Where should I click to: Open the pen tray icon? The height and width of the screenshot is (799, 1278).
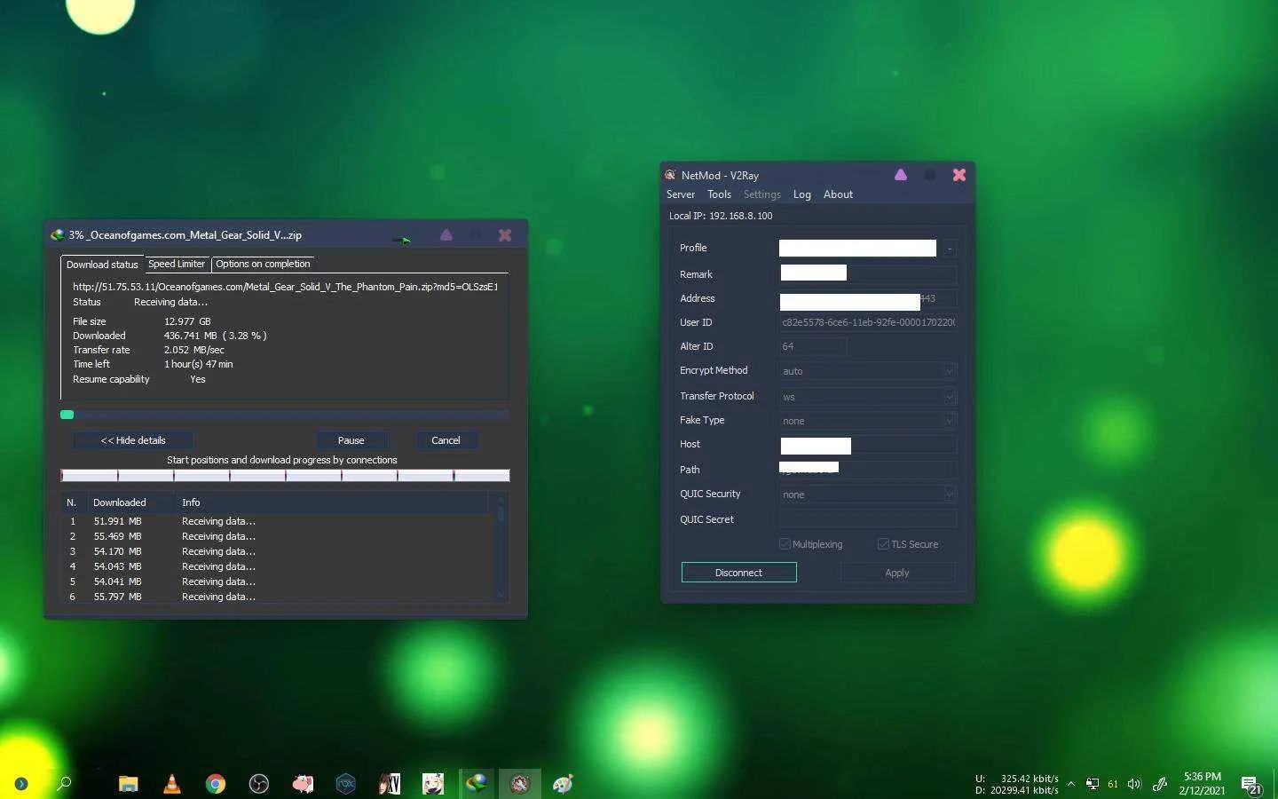[1159, 783]
